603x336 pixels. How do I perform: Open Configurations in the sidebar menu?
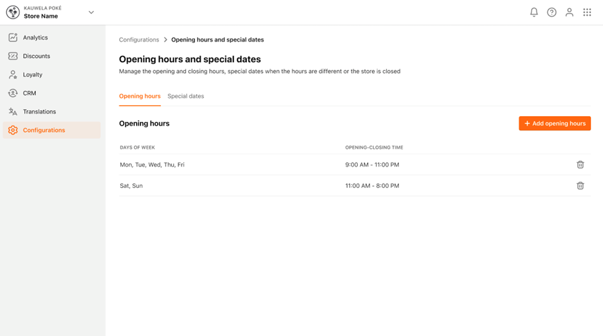[51, 130]
